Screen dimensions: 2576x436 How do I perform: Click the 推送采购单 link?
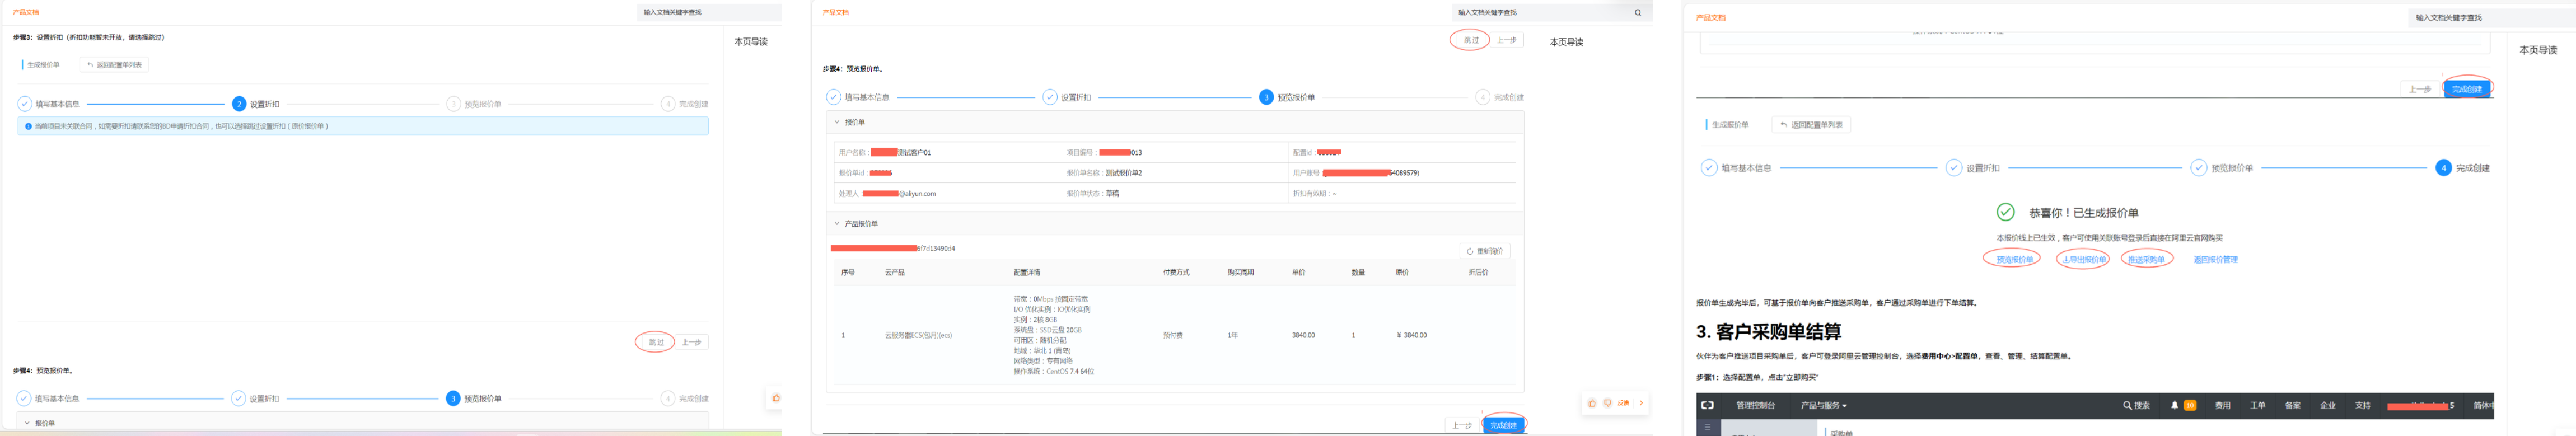click(2146, 260)
